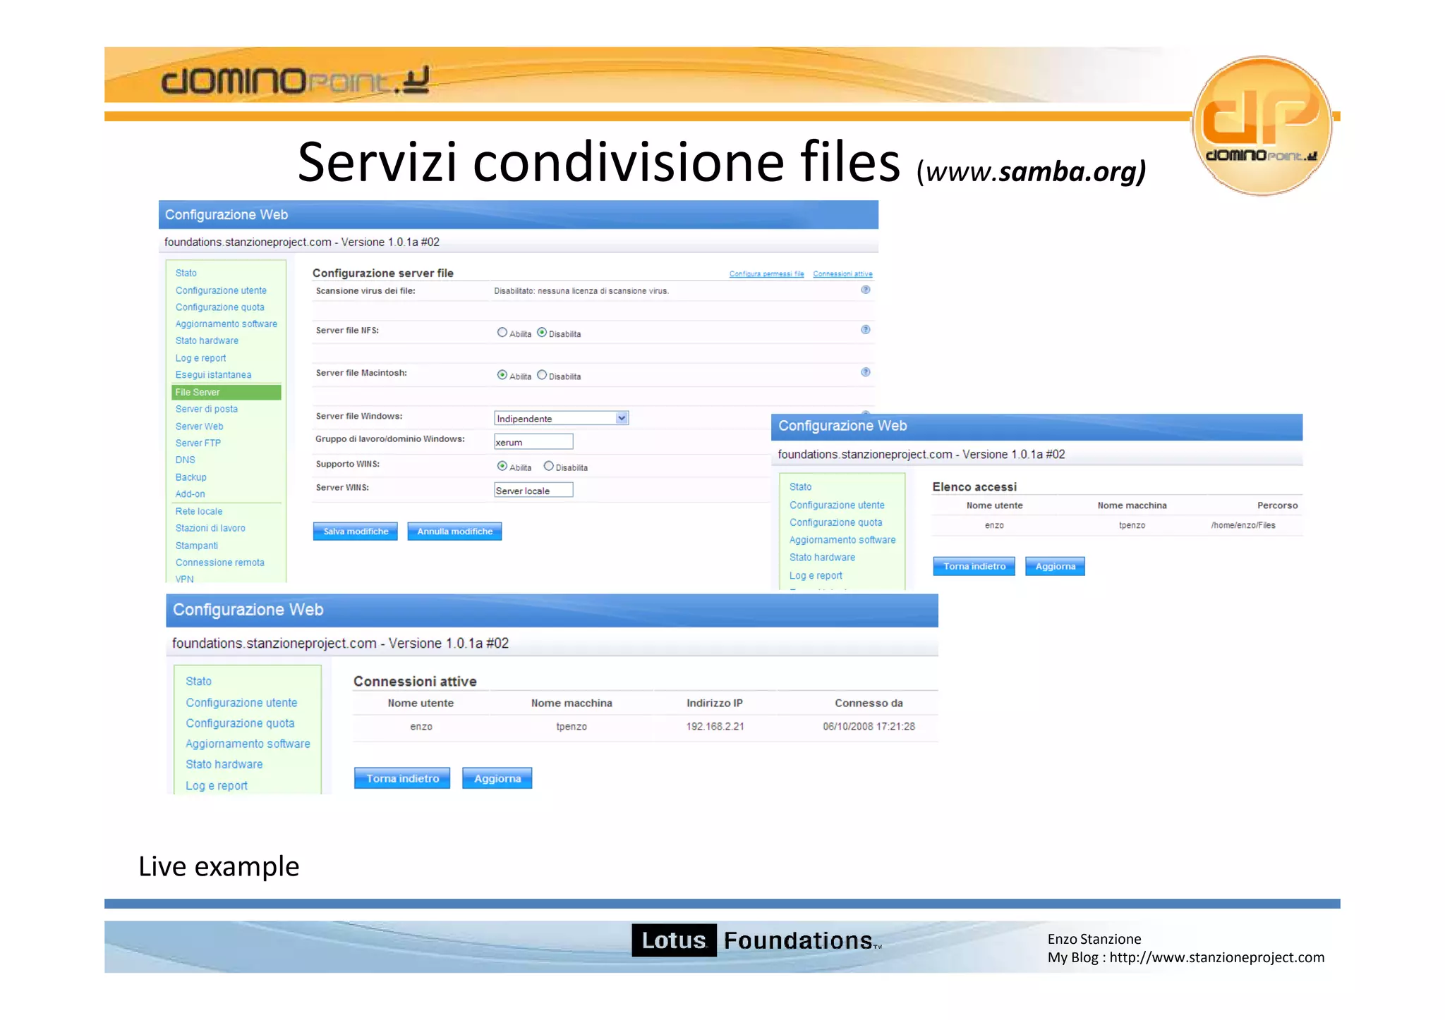Click the Gruppo di lavoro/dominio Windows field
Screen dimensions: 1445x1020
coord(533,442)
